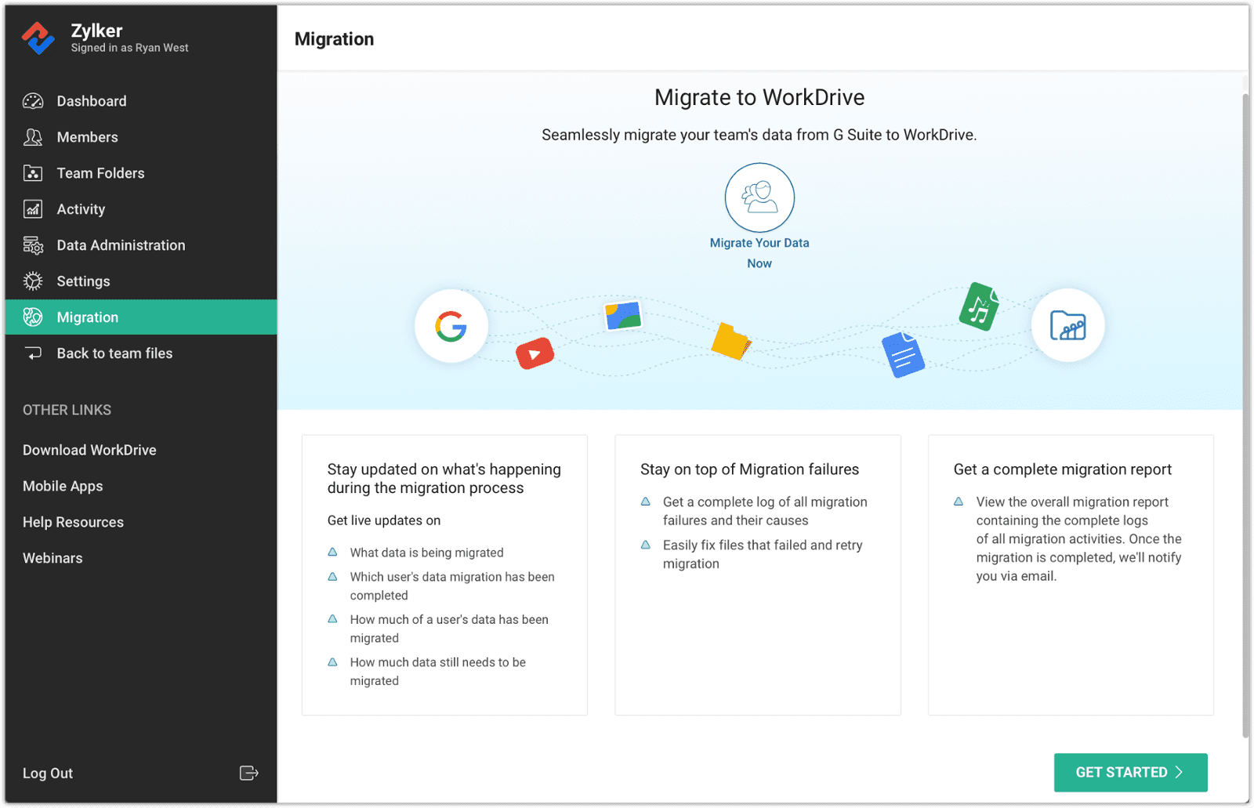Open the Download WorkDrive link
The height and width of the screenshot is (808, 1254).
[89, 450]
